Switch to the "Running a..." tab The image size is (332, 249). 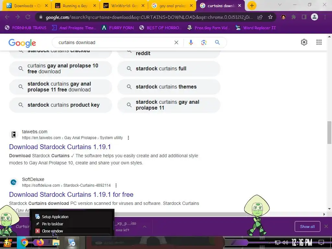[x=76, y=6]
